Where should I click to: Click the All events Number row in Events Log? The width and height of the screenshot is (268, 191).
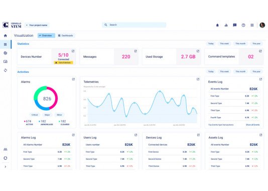pyautogui.click(x=234, y=89)
